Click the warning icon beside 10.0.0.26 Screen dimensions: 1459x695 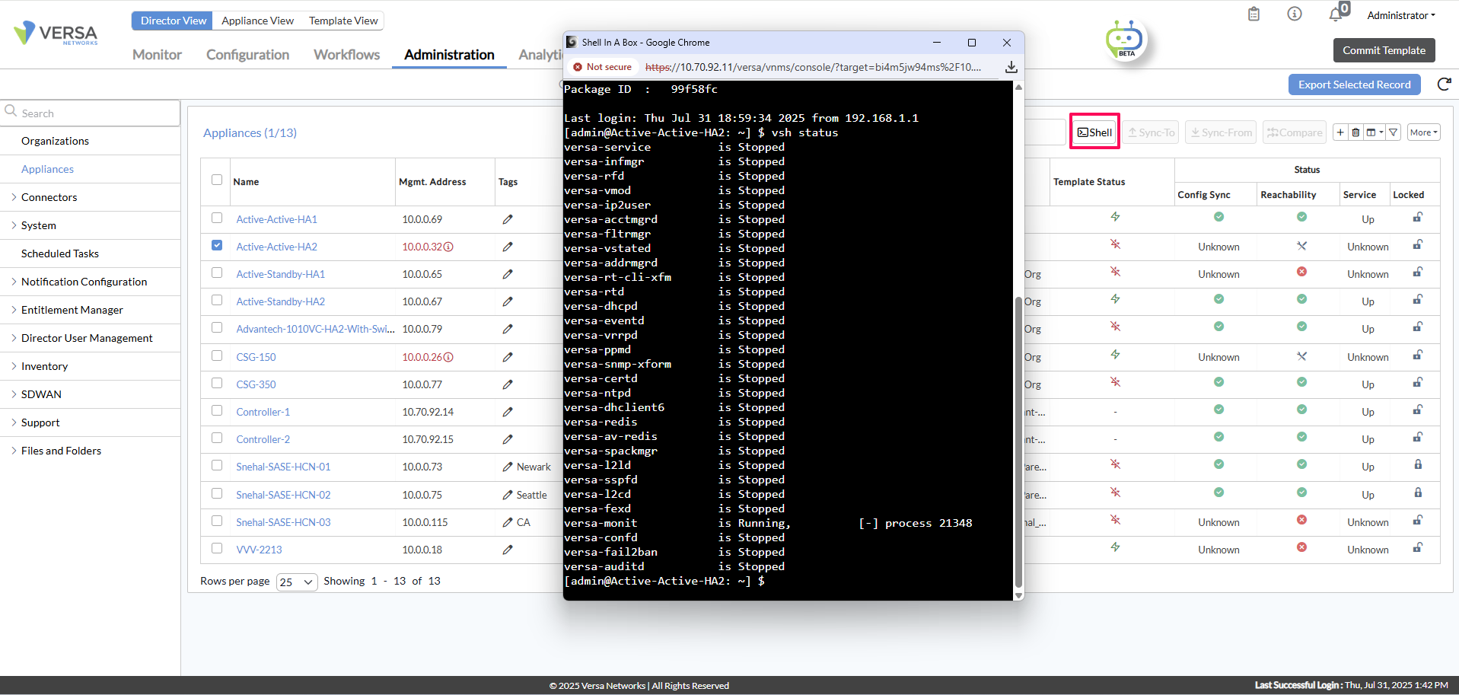[448, 357]
